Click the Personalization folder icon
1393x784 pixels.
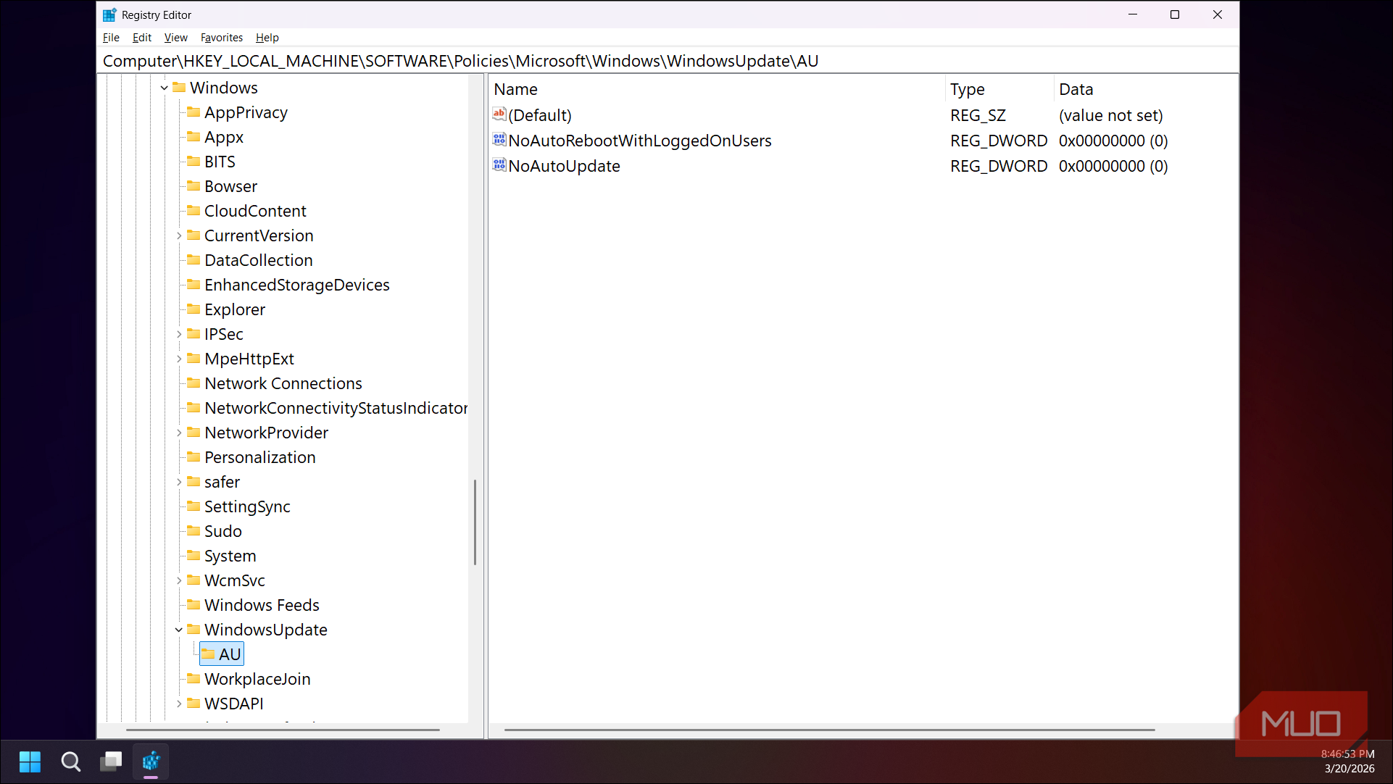pyautogui.click(x=194, y=456)
